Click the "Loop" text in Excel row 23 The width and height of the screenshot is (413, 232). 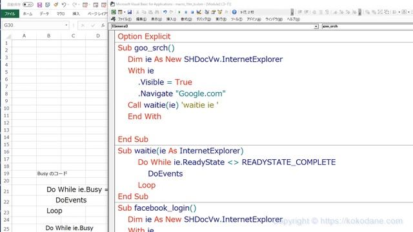[54, 211]
